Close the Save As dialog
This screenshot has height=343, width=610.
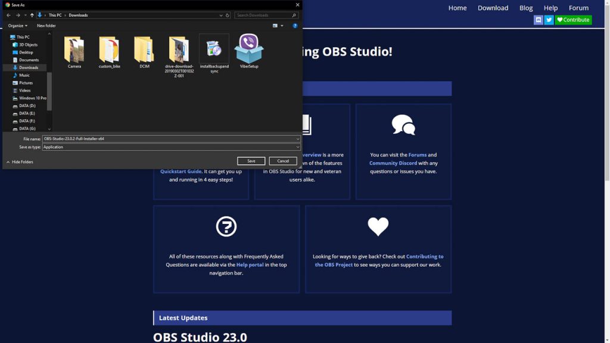(x=298, y=5)
